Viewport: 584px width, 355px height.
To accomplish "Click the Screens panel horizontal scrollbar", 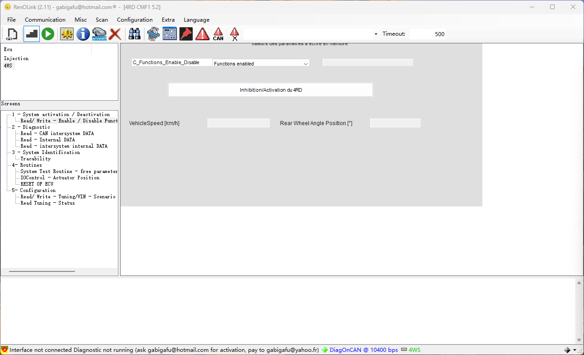I will [x=42, y=271].
